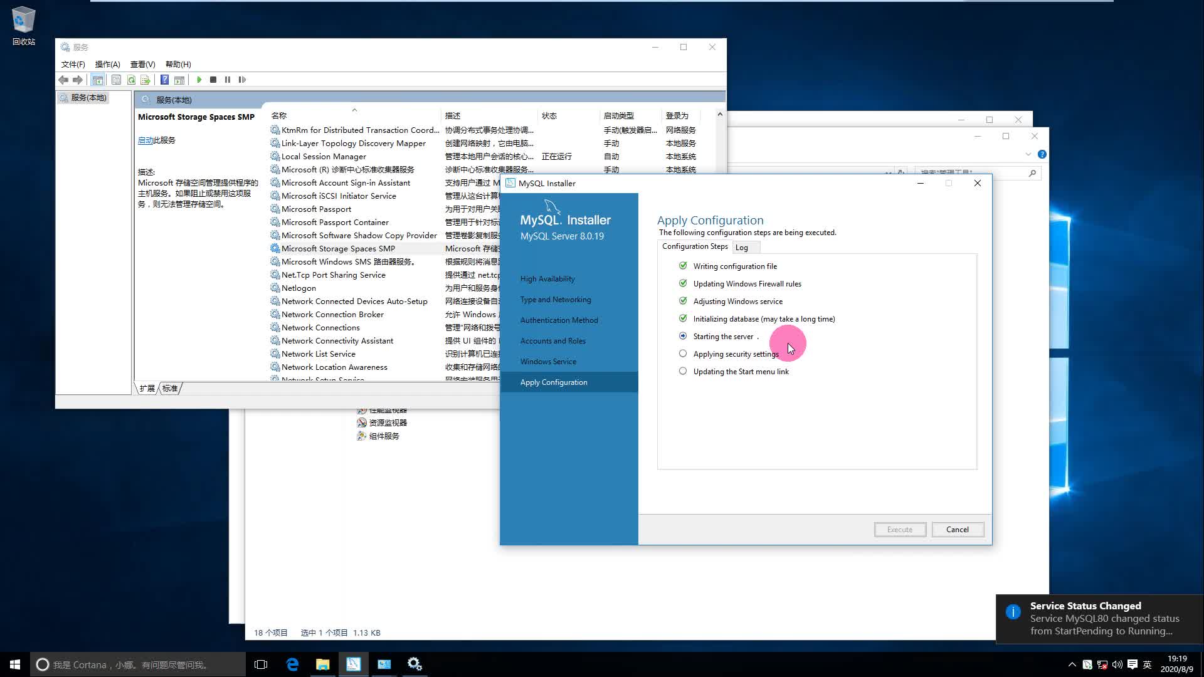Click the Back arrow in Services toolbar
1204x677 pixels.
(x=63, y=80)
